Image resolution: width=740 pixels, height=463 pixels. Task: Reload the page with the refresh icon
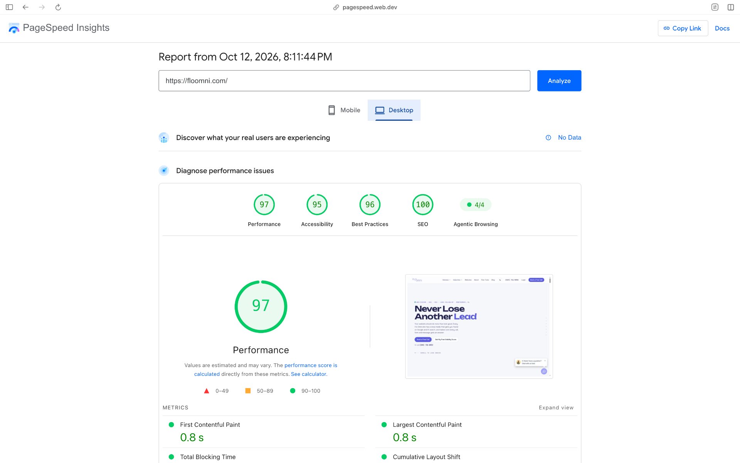tap(58, 7)
